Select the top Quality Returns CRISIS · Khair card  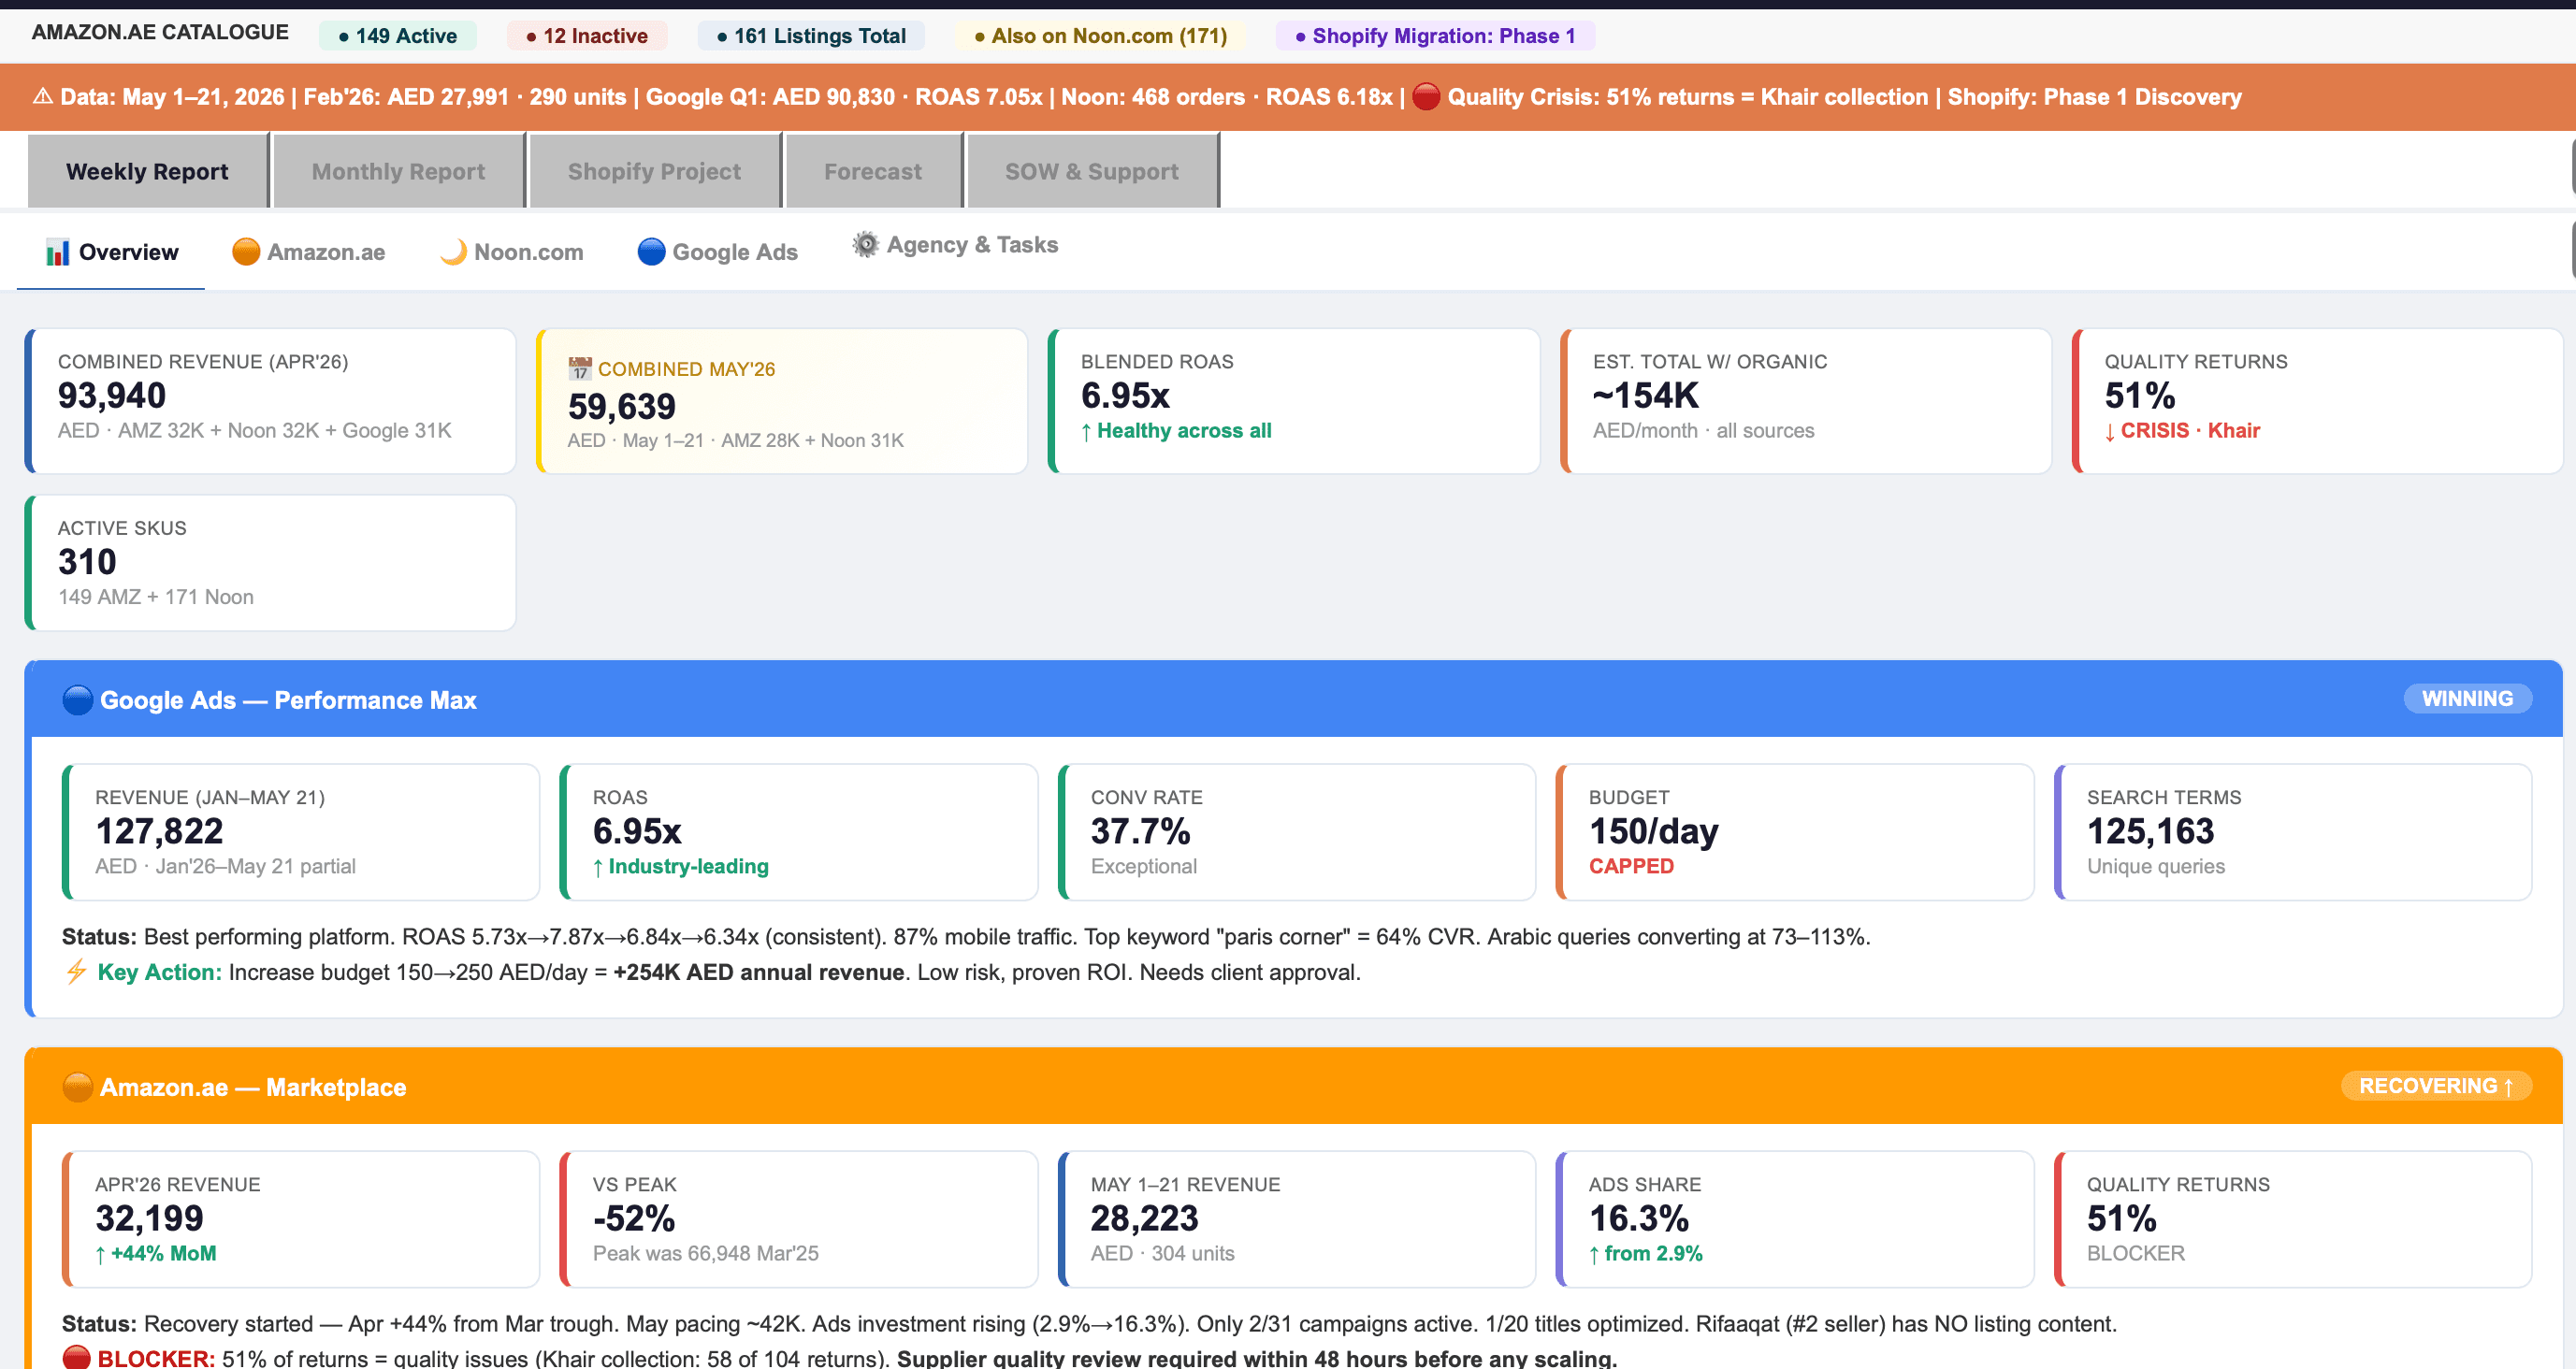(2318, 401)
